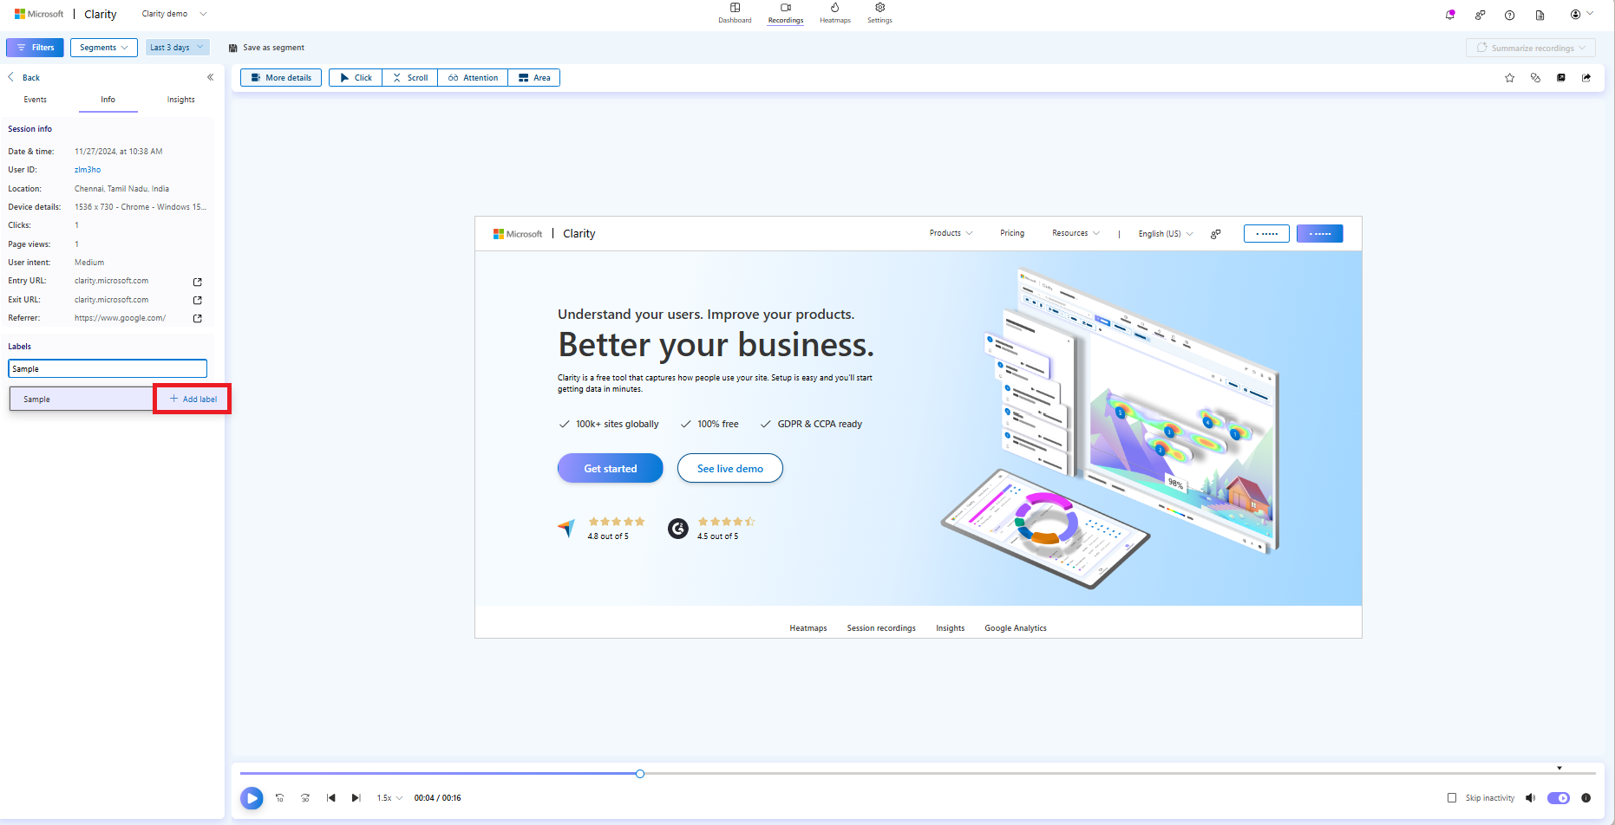Image resolution: width=1615 pixels, height=825 pixels.
Task: Open Exit URL external link icon
Action: click(198, 300)
